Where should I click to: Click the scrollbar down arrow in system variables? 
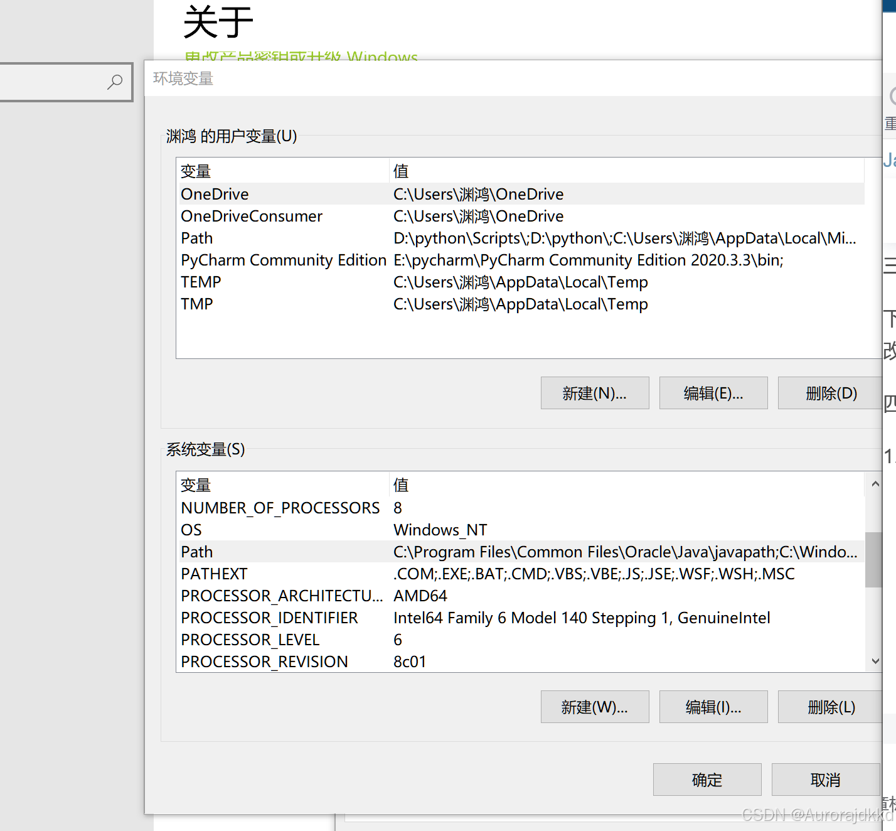[x=875, y=661]
